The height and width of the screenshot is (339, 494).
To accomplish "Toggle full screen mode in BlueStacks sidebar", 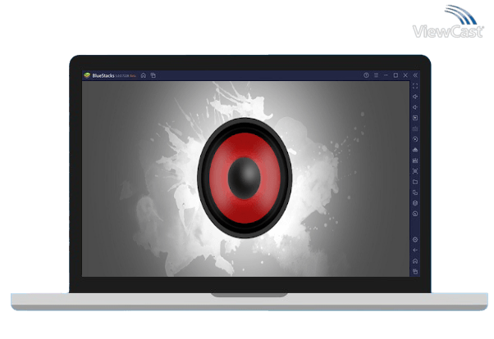I will (x=415, y=86).
